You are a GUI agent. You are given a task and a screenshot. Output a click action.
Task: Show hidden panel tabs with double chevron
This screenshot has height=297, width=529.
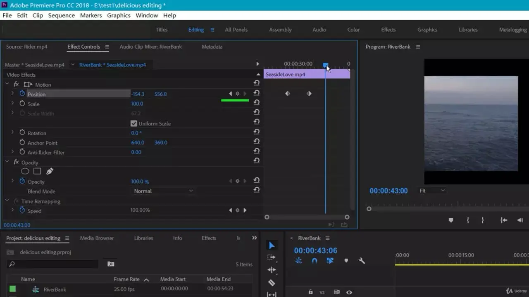(254, 238)
